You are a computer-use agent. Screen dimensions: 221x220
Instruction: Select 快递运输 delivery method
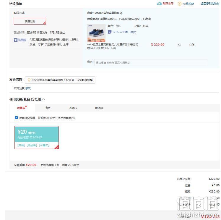(30, 21)
